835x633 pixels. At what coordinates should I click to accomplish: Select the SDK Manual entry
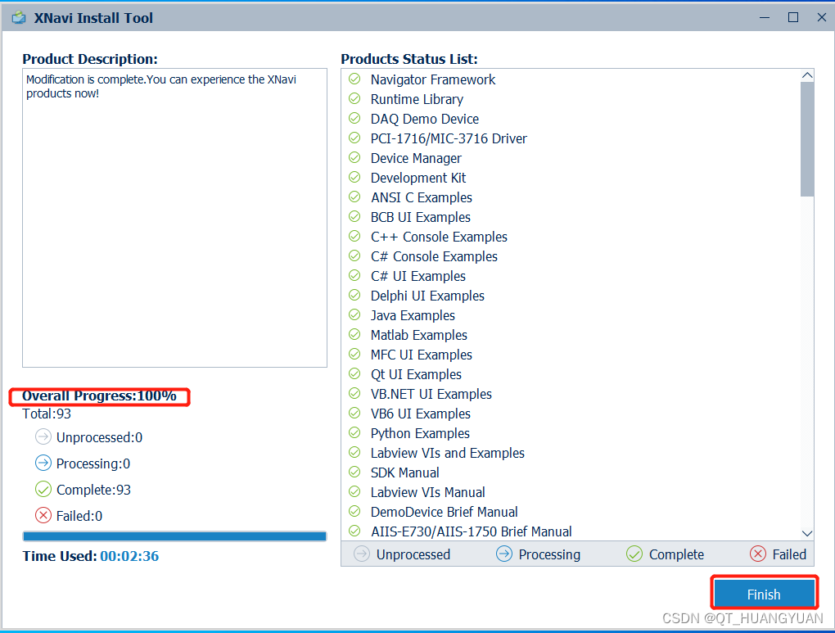(404, 472)
